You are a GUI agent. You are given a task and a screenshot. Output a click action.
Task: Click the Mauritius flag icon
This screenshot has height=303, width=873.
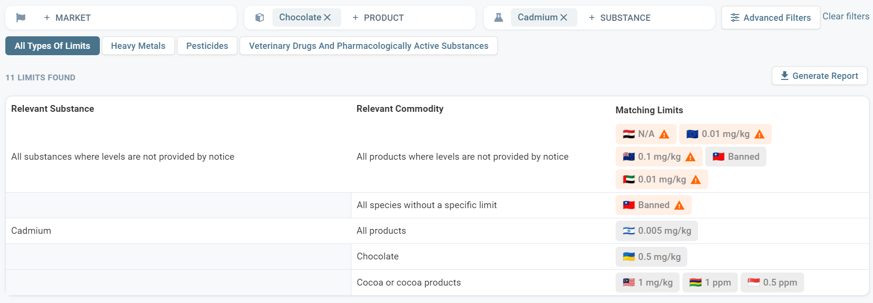point(696,282)
